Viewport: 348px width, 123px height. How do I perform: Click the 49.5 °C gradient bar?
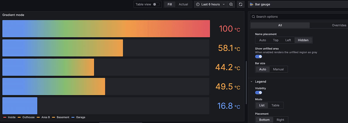pyautogui.click(x=54, y=86)
